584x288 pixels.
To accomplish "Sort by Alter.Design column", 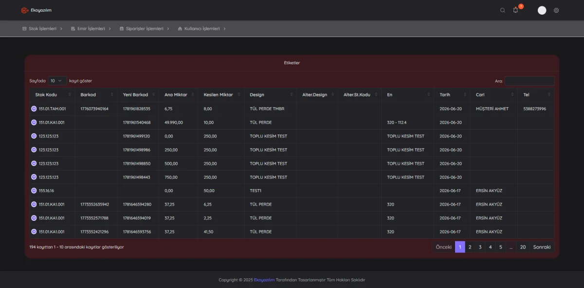I will pyautogui.click(x=317, y=95).
